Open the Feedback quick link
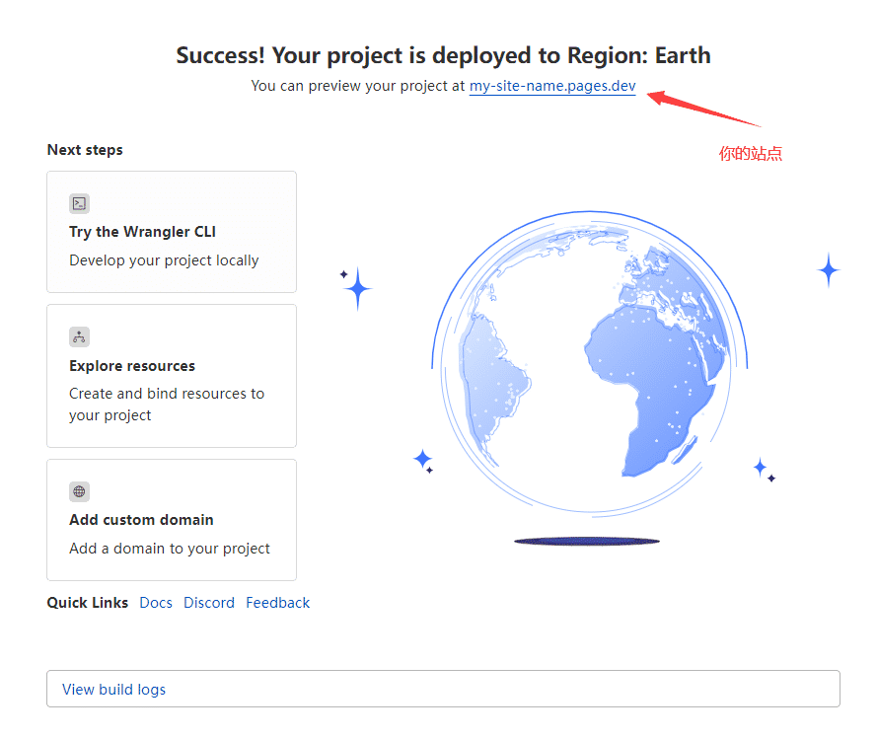 coord(278,603)
